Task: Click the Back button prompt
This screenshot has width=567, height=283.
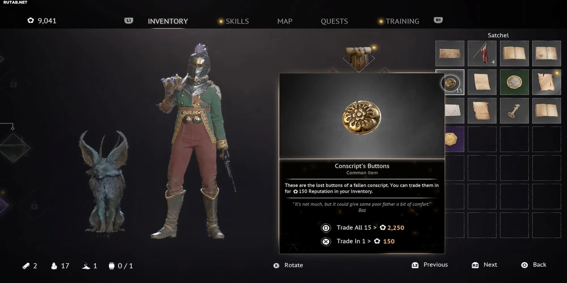Action: click(x=534, y=265)
